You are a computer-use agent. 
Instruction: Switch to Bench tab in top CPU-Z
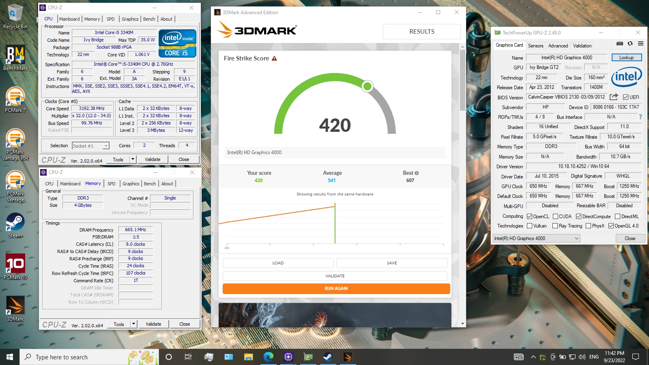(x=149, y=19)
